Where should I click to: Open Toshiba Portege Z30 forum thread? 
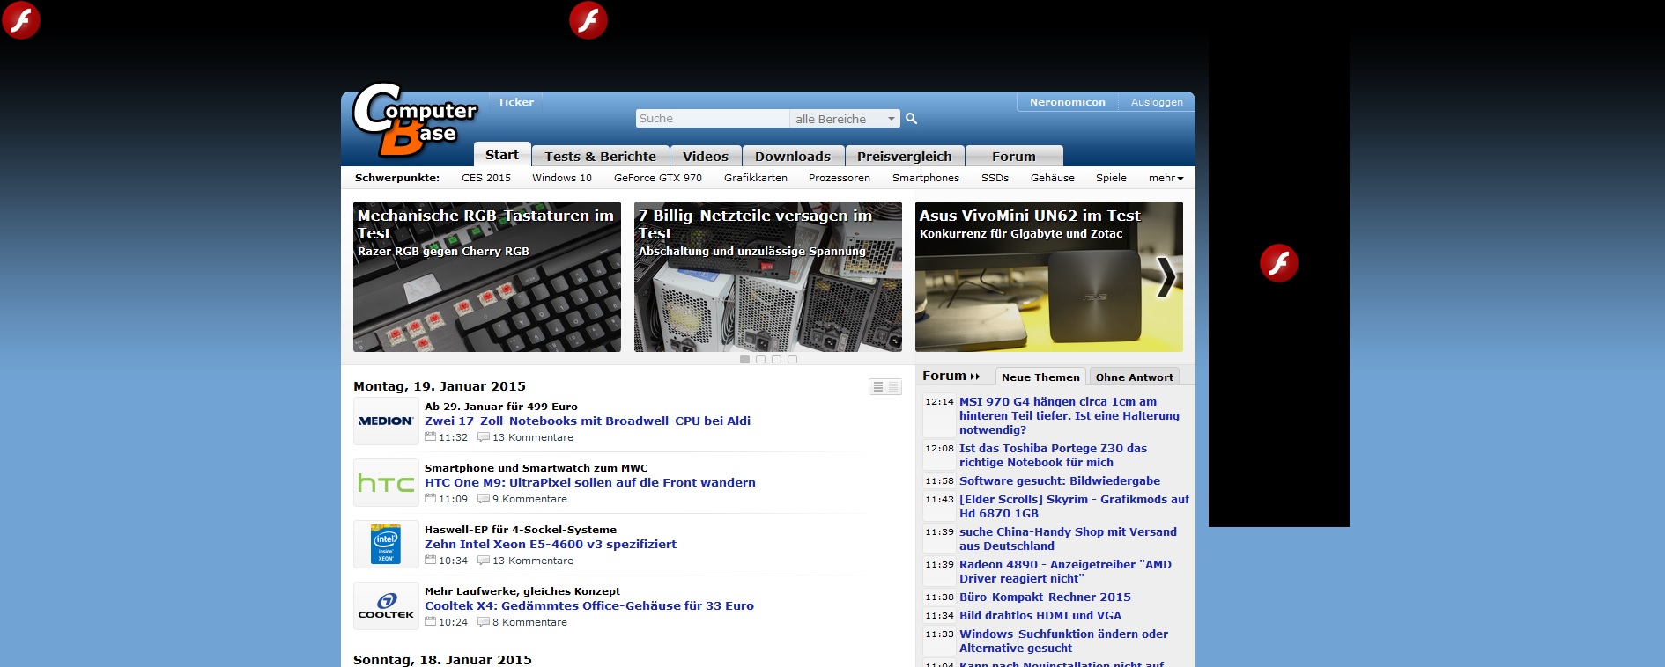pos(1054,455)
